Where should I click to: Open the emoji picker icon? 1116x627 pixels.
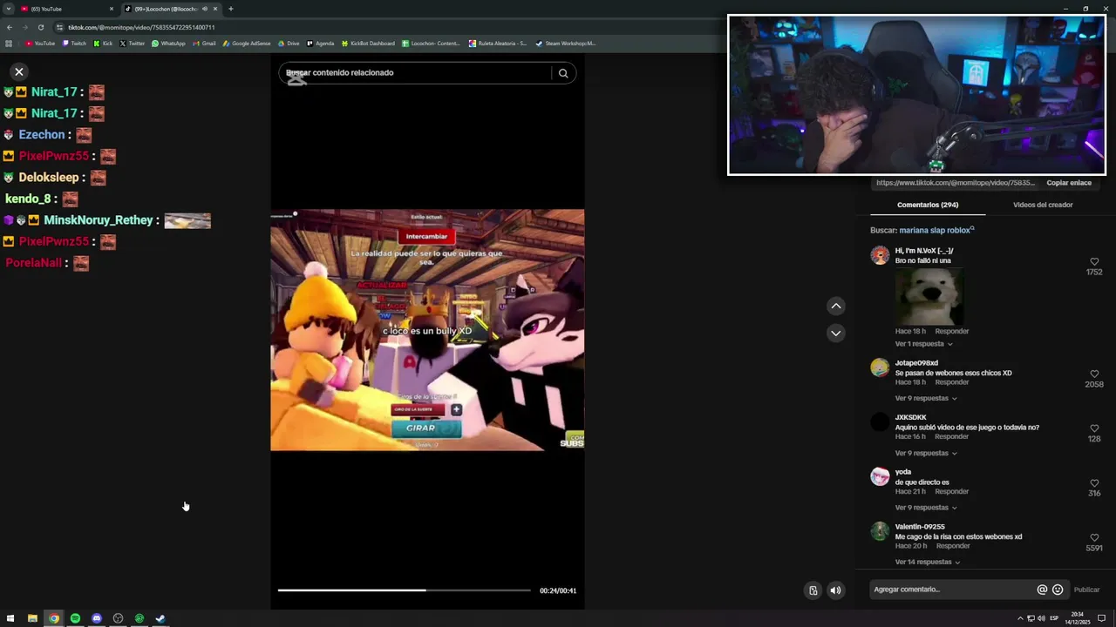tap(1058, 590)
